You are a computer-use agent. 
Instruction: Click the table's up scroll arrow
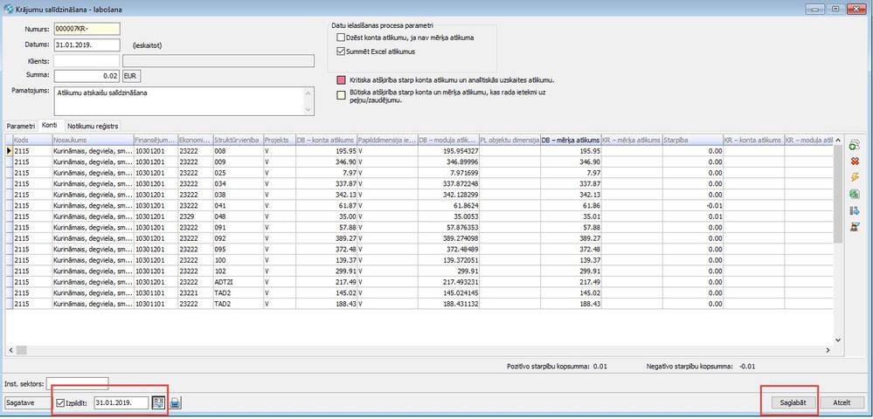click(x=838, y=140)
